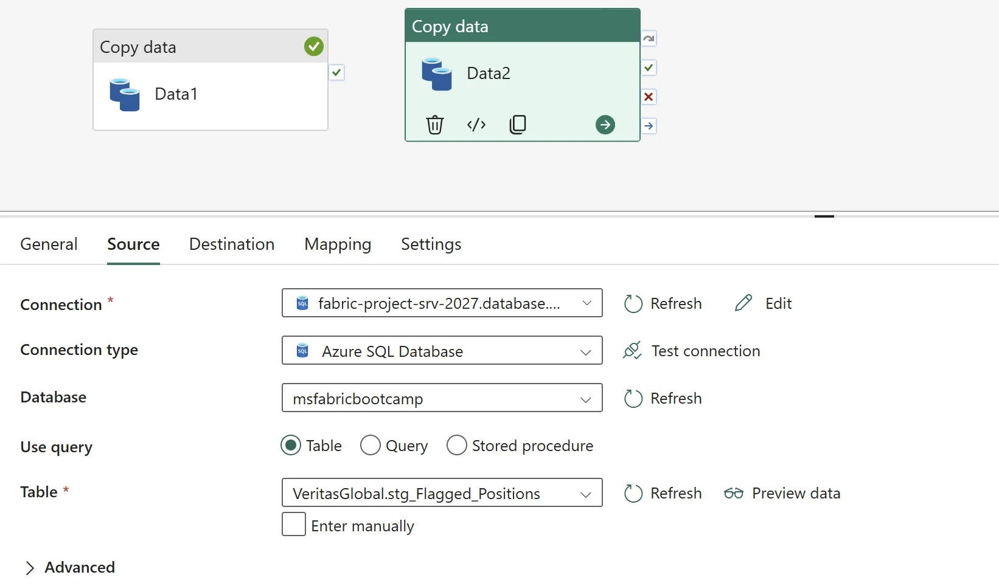Image resolution: width=999 pixels, height=586 pixels.
Task: Open the Database dropdown msfabricbootcamp
Action: coord(442,398)
